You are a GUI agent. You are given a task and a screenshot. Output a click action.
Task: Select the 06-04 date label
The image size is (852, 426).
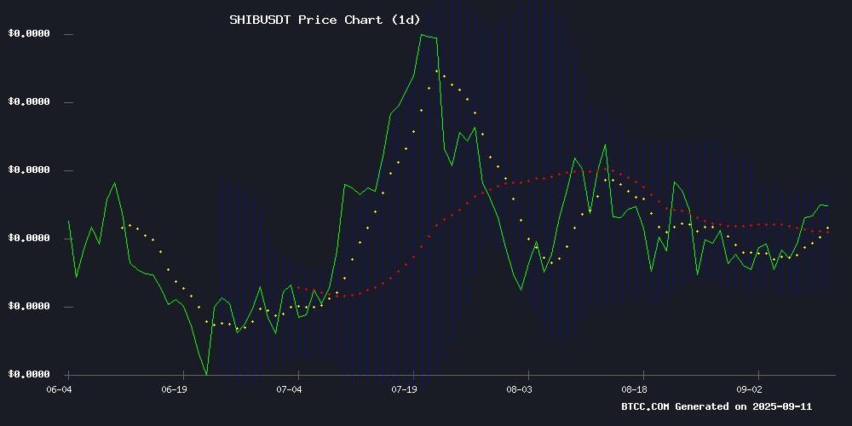click(59, 389)
